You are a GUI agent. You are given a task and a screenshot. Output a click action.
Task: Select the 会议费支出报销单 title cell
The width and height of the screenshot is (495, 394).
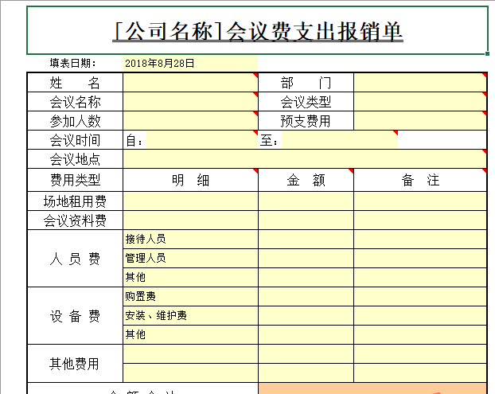click(258, 31)
